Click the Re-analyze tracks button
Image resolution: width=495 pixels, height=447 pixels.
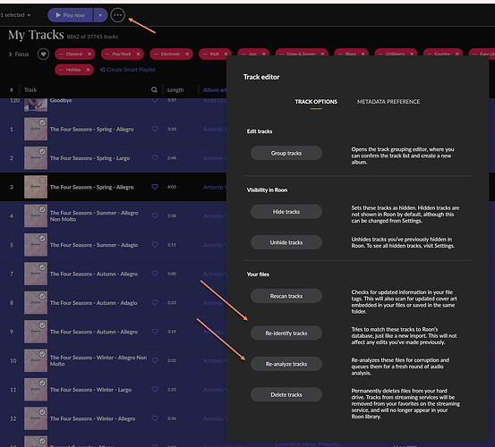(x=286, y=364)
